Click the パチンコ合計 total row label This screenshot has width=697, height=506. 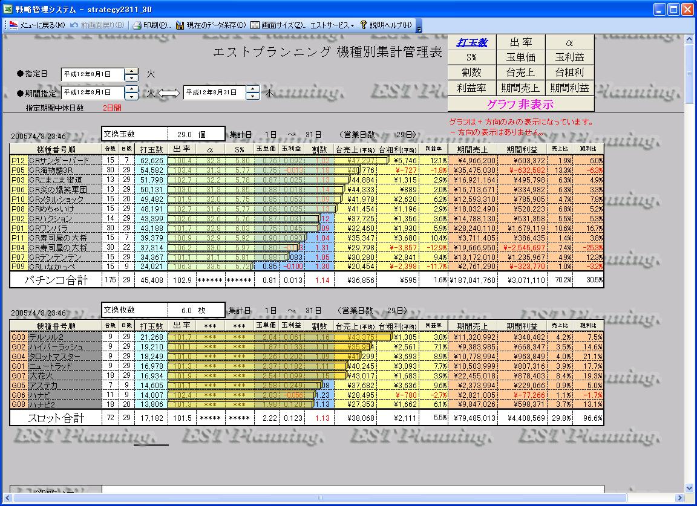56,280
